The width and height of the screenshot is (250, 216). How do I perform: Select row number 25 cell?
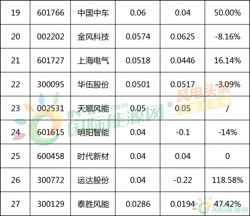click(15, 156)
